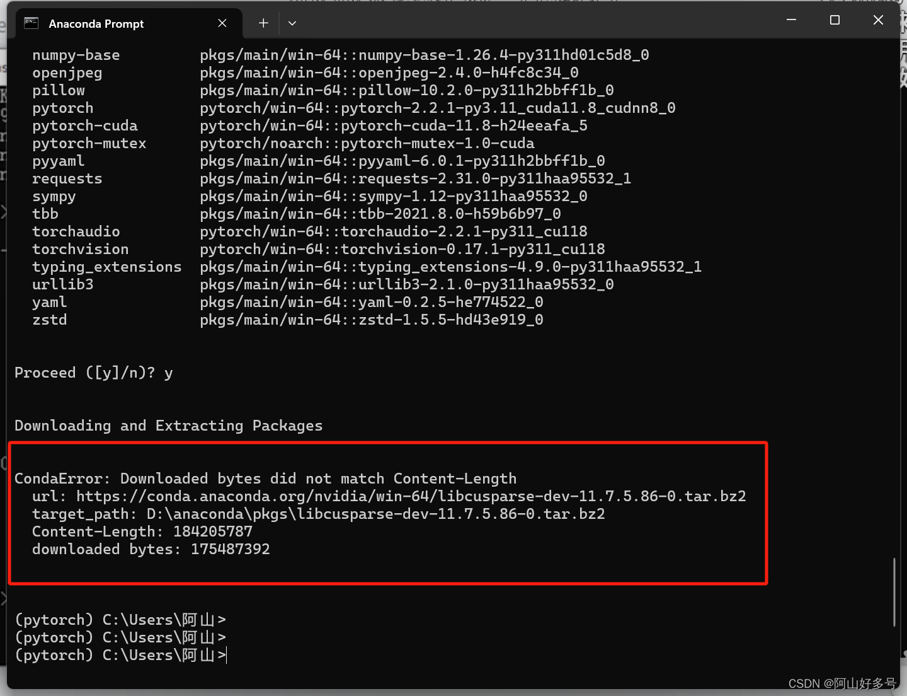Minimize the terminal window
907x696 pixels.
792,20
